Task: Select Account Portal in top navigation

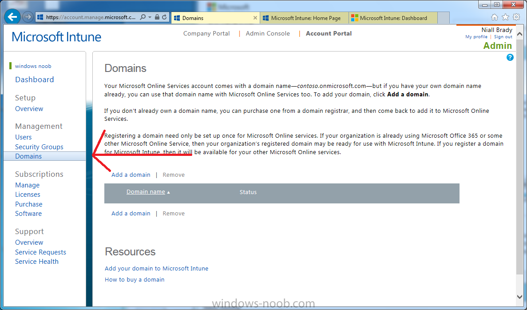Action: [x=329, y=34]
